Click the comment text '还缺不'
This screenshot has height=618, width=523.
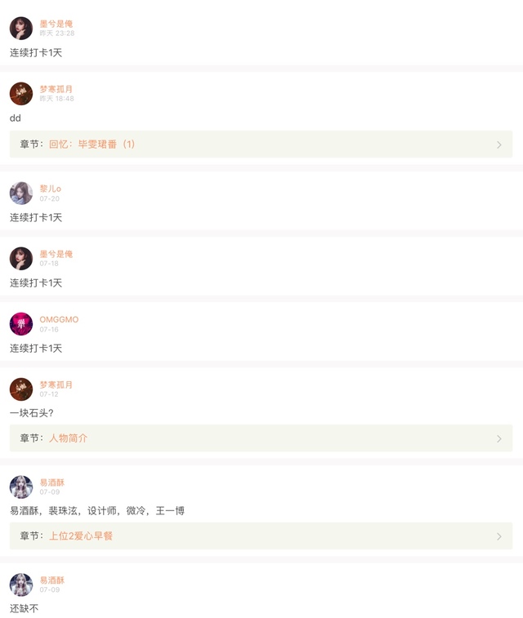[x=25, y=609]
